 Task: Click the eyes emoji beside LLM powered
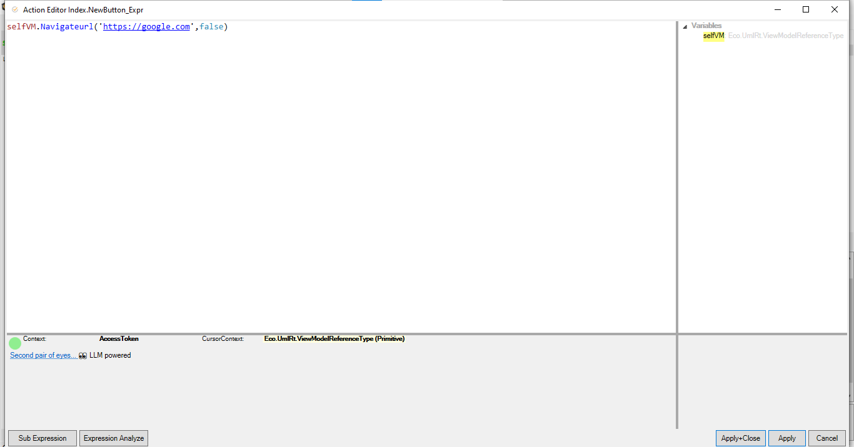pyautogui.click(x=83, y=356)
